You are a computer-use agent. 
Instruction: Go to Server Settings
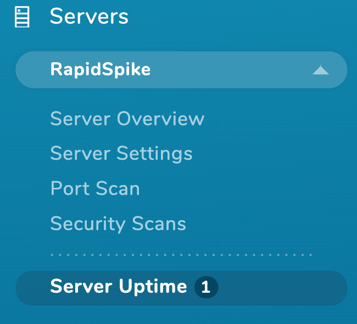coord(121,154)
